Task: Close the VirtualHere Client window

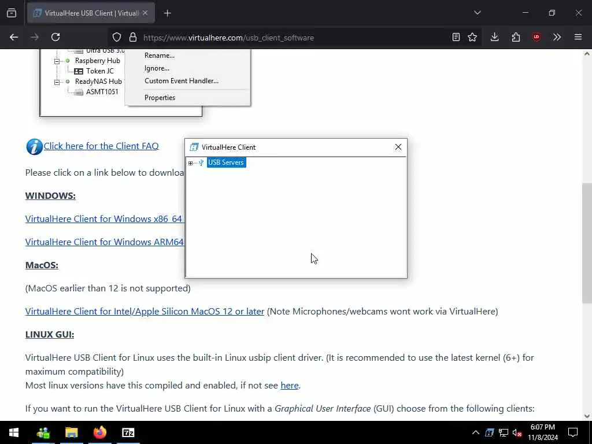Action: point(398,147)
